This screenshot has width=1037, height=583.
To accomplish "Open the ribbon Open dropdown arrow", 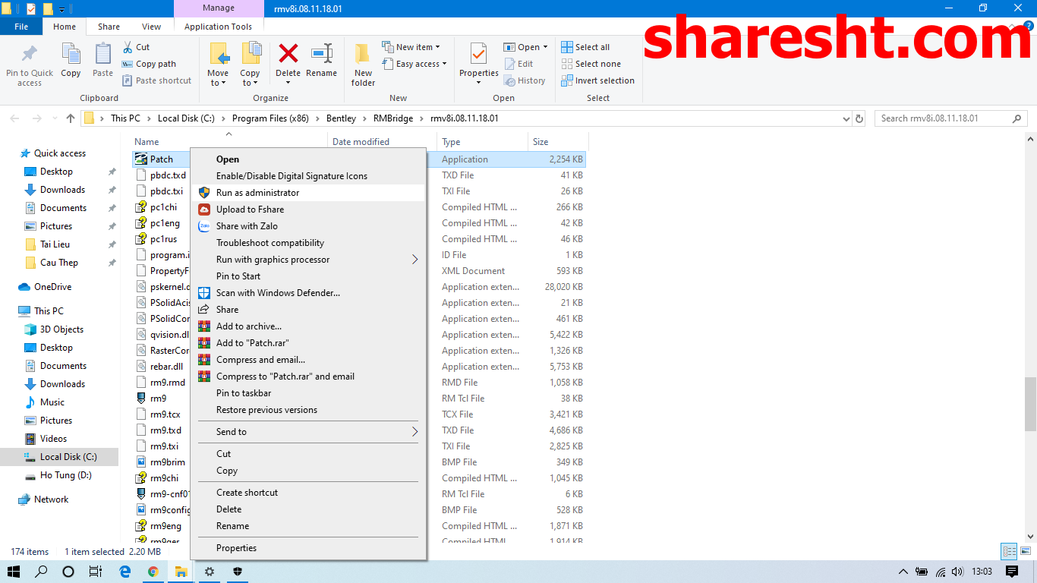I will click(545, 47).
